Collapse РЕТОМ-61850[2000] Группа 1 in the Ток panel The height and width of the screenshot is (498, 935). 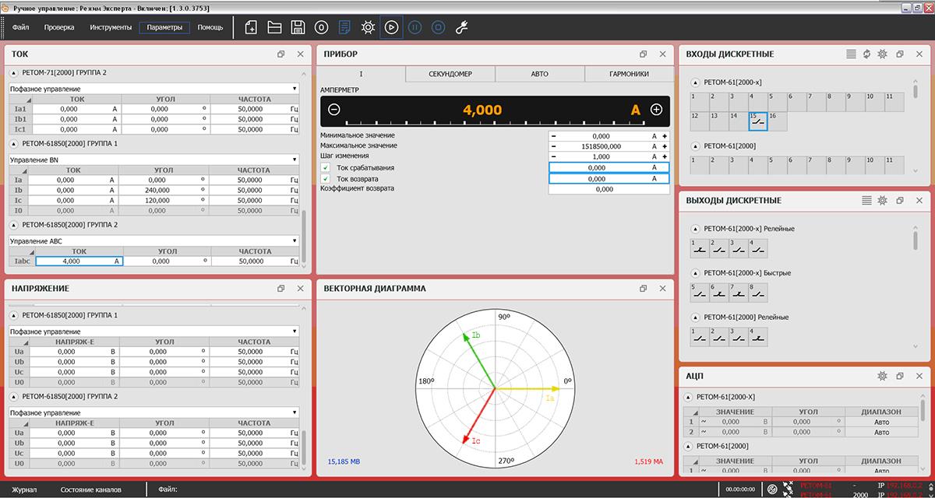[14, 144]
